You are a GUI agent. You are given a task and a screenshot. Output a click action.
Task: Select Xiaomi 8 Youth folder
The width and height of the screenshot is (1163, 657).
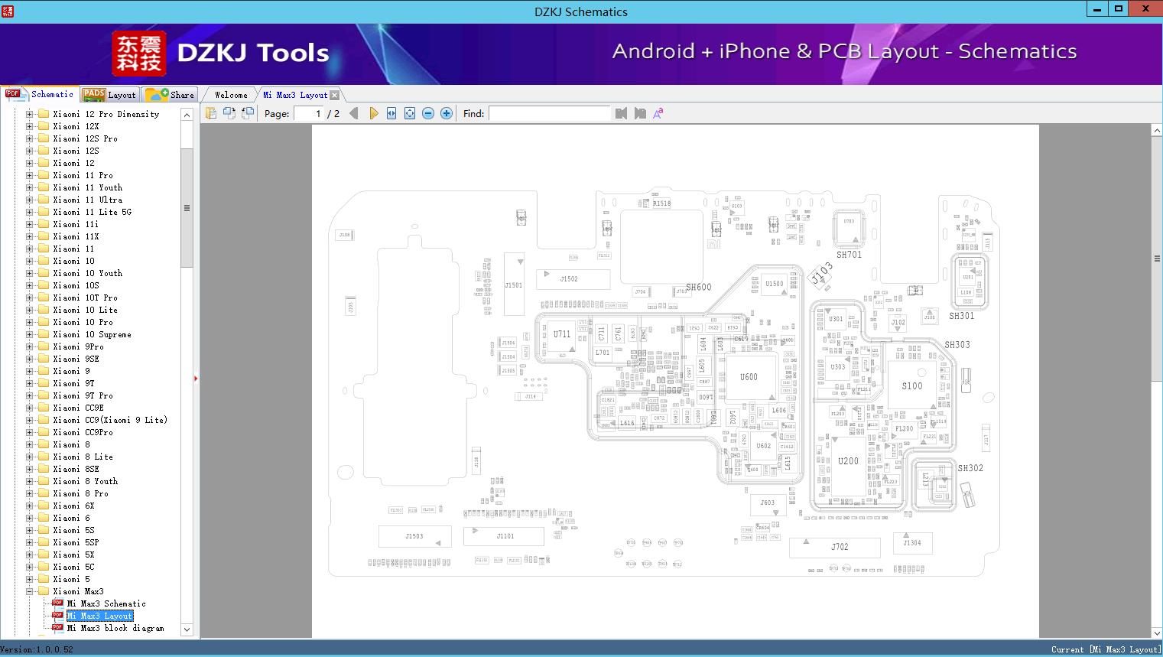tap(85, 481)
